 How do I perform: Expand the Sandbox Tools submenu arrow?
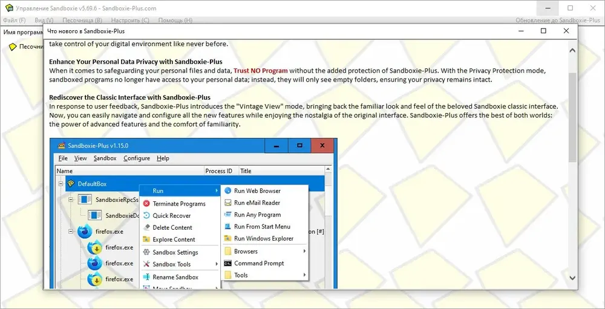(217, 264)
